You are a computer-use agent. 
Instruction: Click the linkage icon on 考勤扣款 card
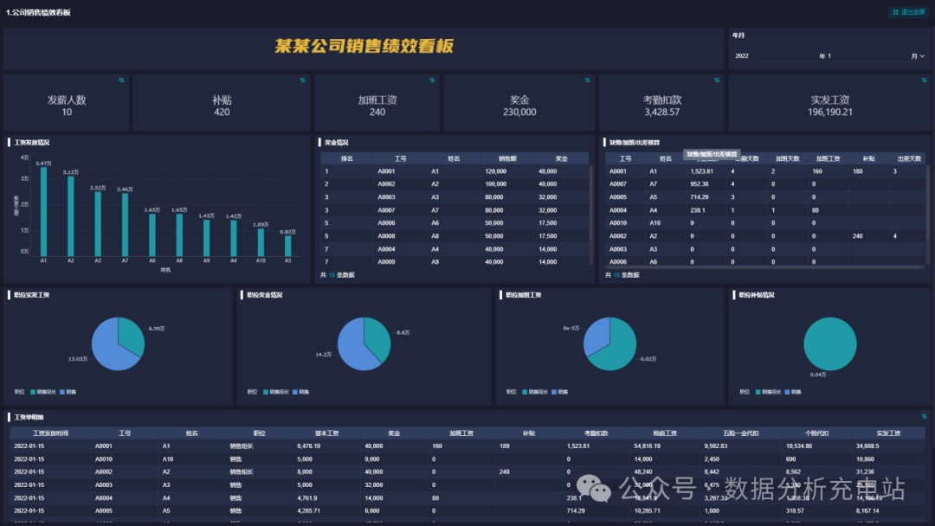point(717,80)
